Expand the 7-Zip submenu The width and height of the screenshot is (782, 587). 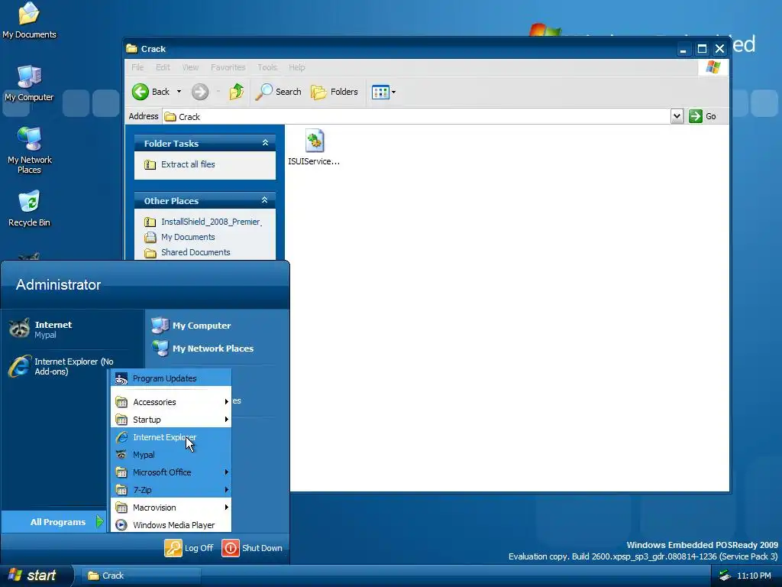tap(170, 490)
